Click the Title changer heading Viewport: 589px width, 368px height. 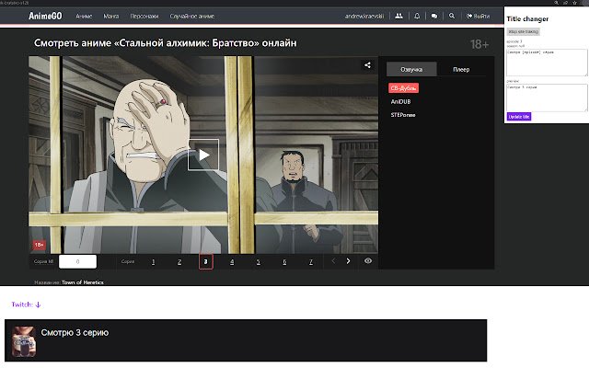coord(527,18)
